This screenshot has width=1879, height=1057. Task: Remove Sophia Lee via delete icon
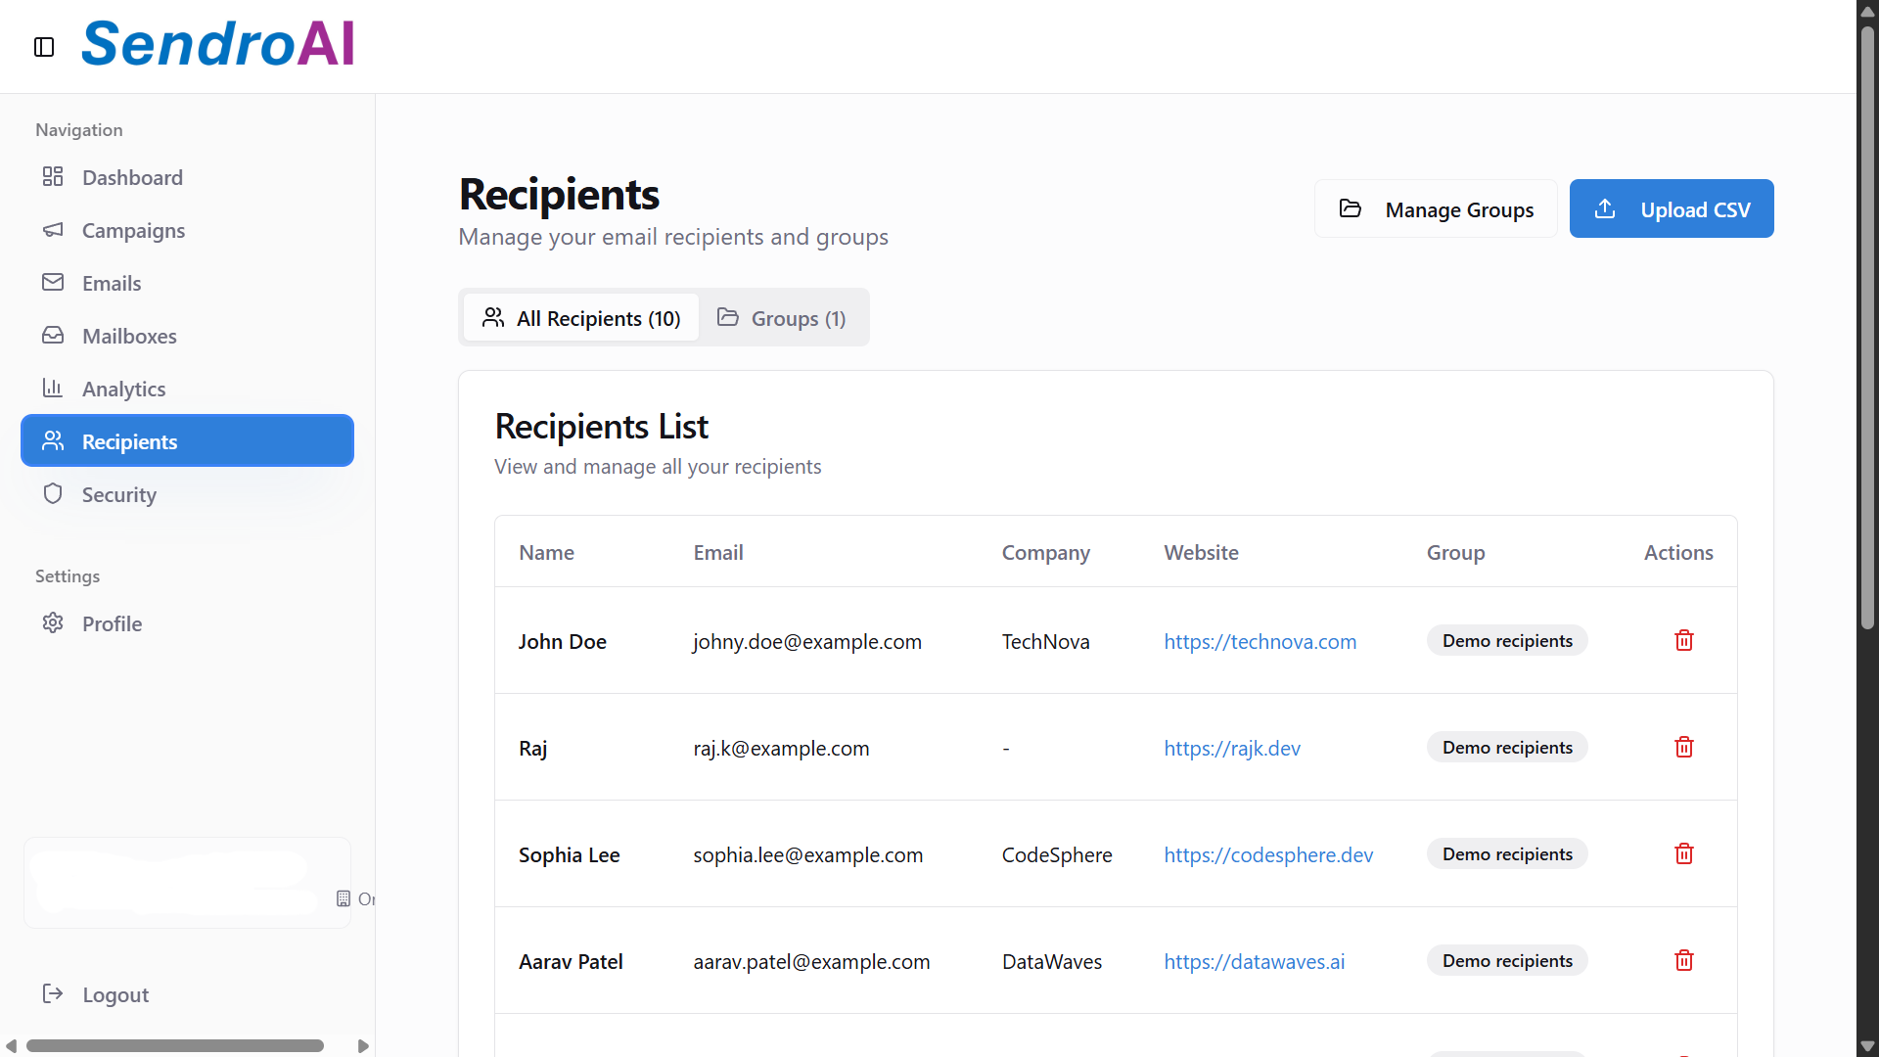pos(1684,853)
